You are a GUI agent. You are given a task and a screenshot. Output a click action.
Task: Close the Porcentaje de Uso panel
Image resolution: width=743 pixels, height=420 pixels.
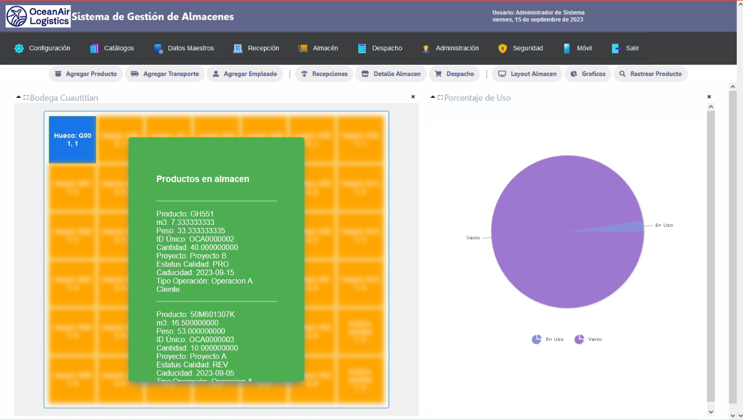[x=709, y=97]
